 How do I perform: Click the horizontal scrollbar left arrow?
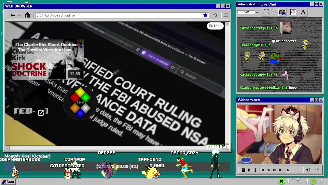pyautogui.click(x=7, y=148)
